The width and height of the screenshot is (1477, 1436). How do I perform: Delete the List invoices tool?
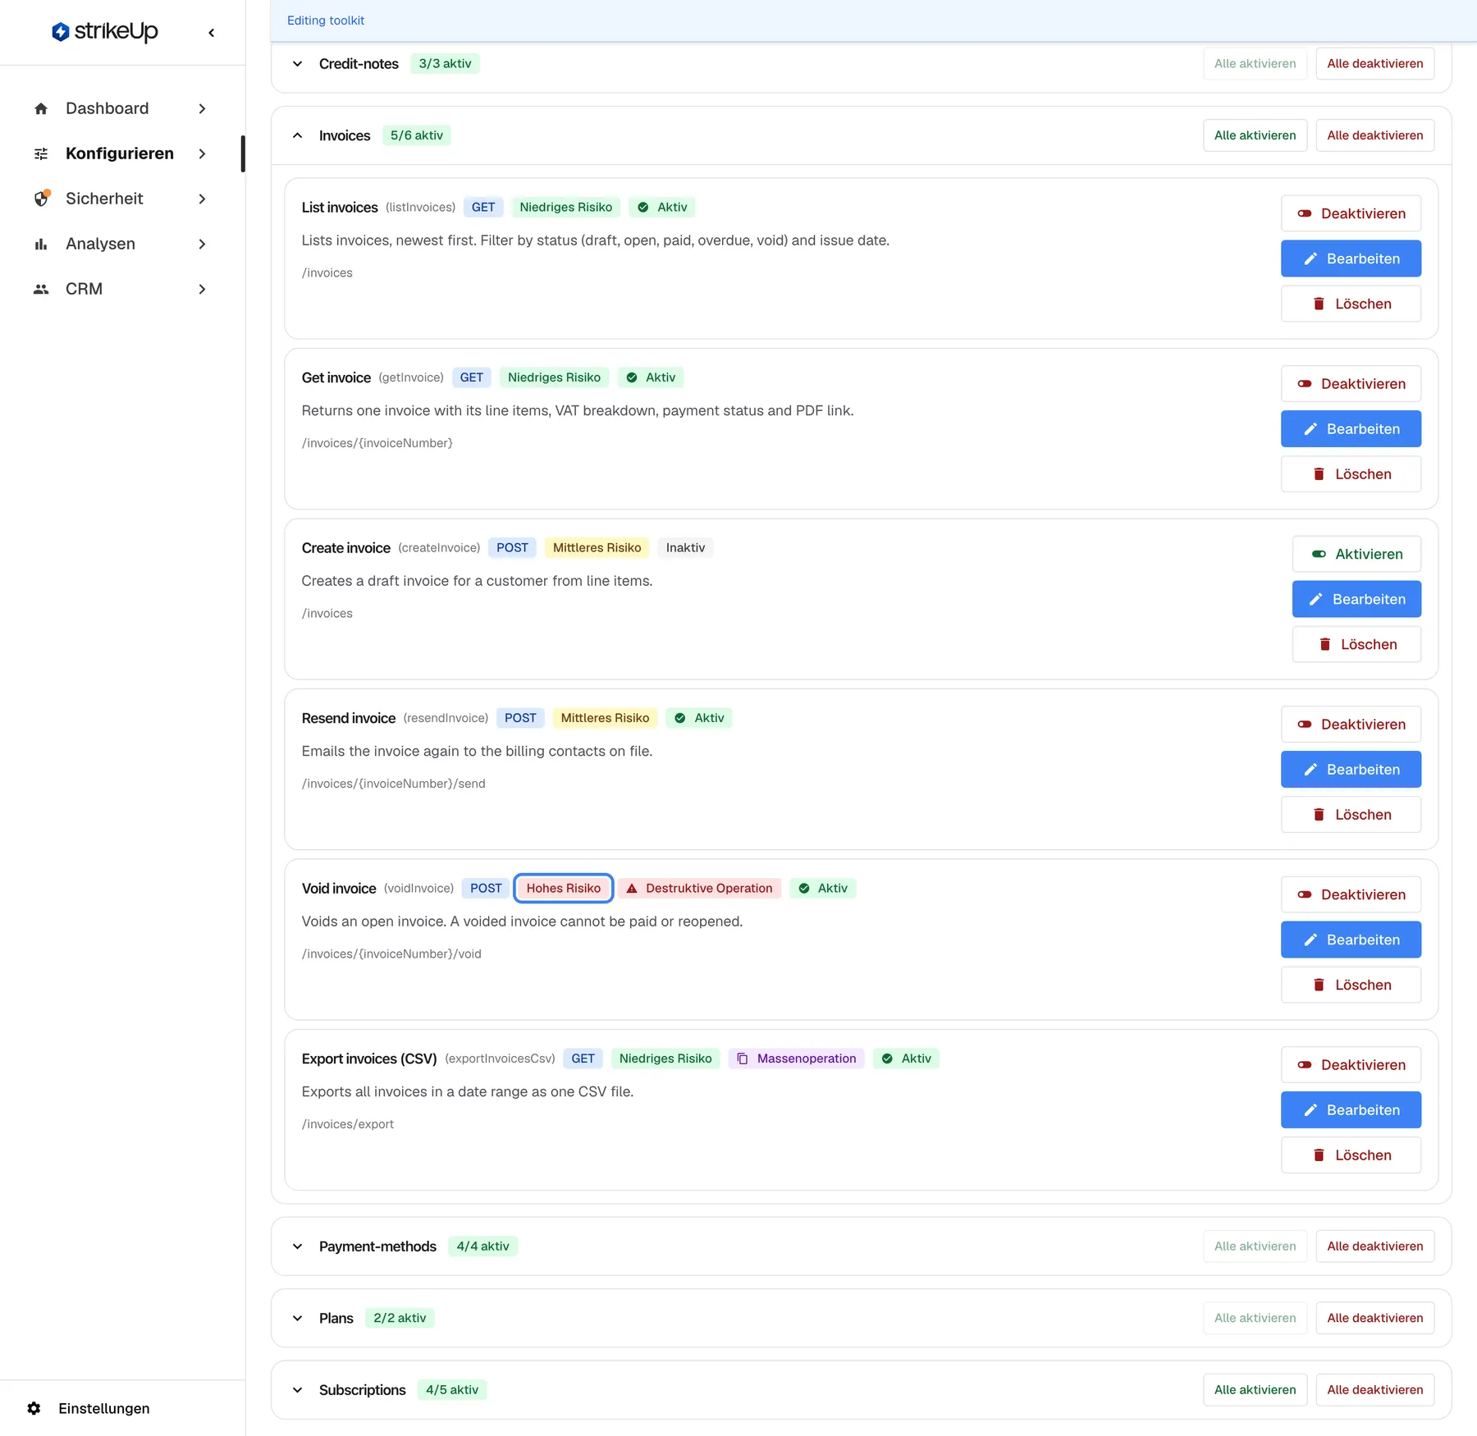(x=1351, y=304)
